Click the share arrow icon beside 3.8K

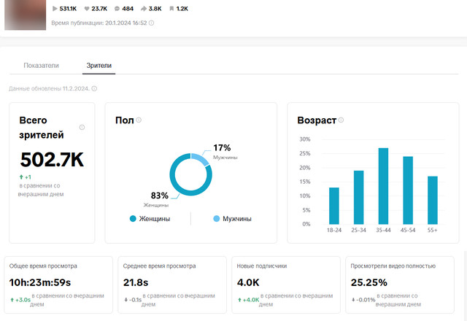coord(144,9)
